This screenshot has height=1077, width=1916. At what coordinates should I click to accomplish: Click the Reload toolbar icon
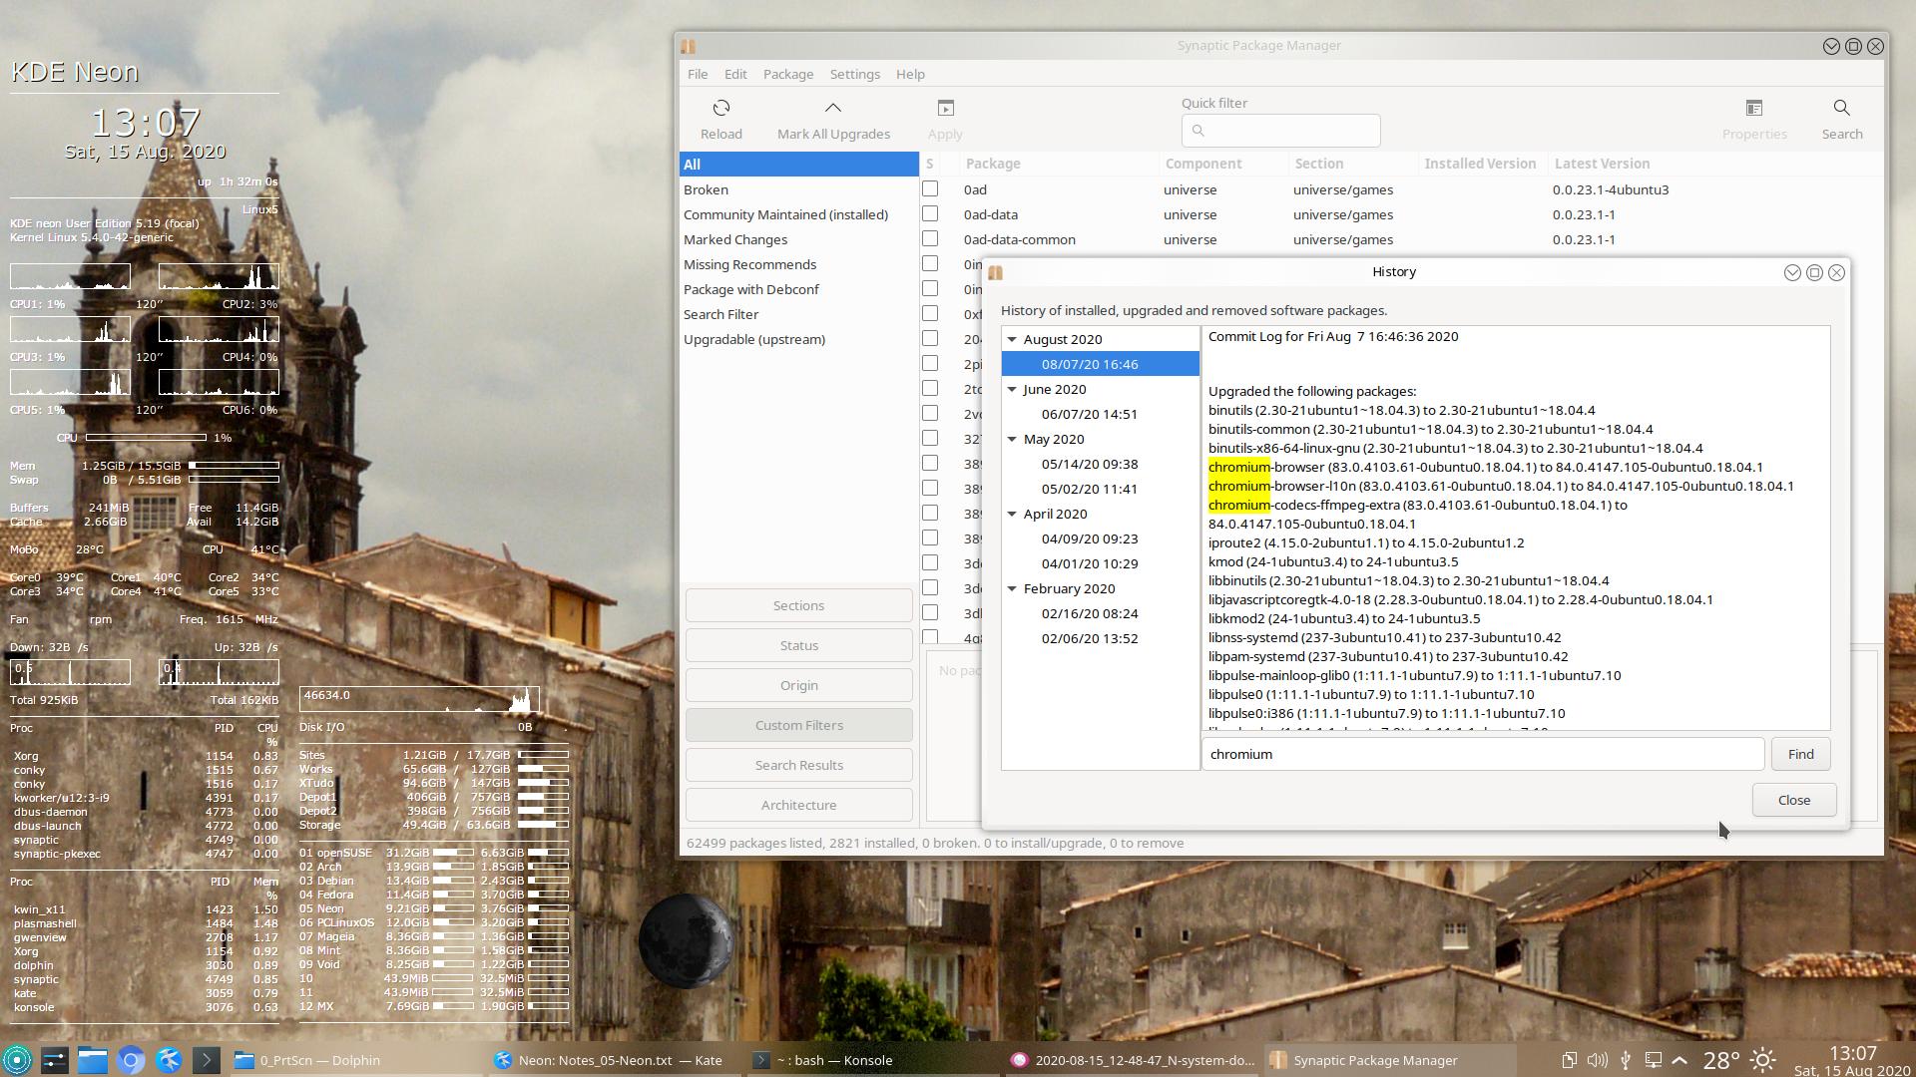pos(720,108)
